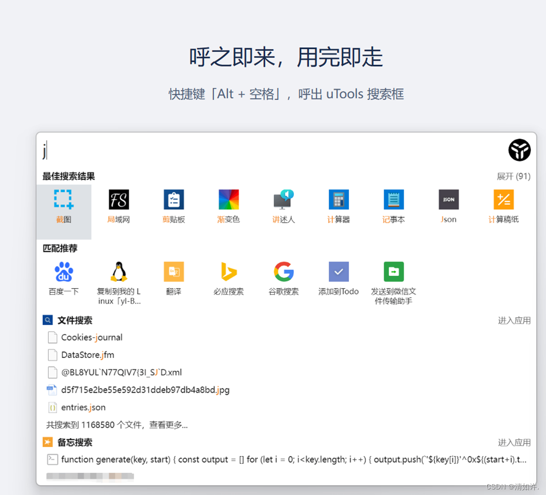Click the Cookies-journal file icon
Image resolution: width=546 pixels, height=495 pixels.
52,337
